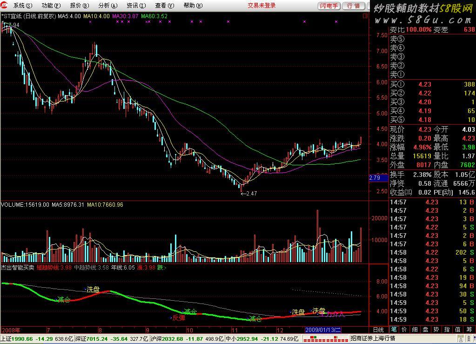Select the 势 trend tab
This screenshot has height=344, width=476.
tap(436, 330)
